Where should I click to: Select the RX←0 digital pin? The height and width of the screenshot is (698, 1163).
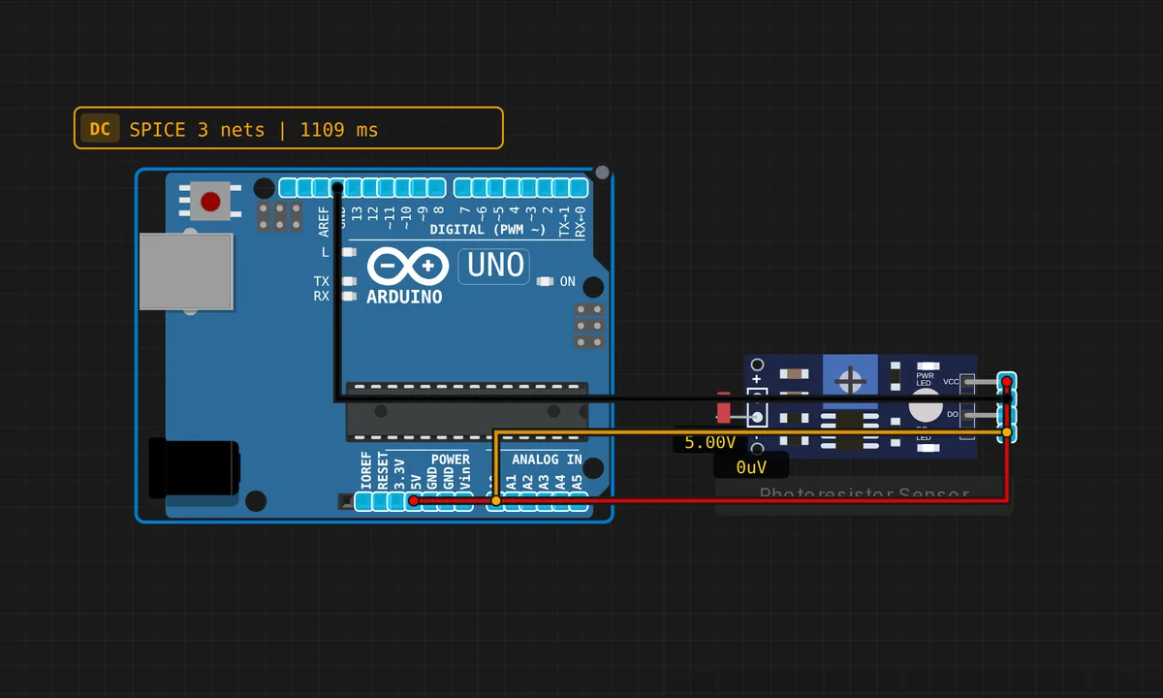579,188
